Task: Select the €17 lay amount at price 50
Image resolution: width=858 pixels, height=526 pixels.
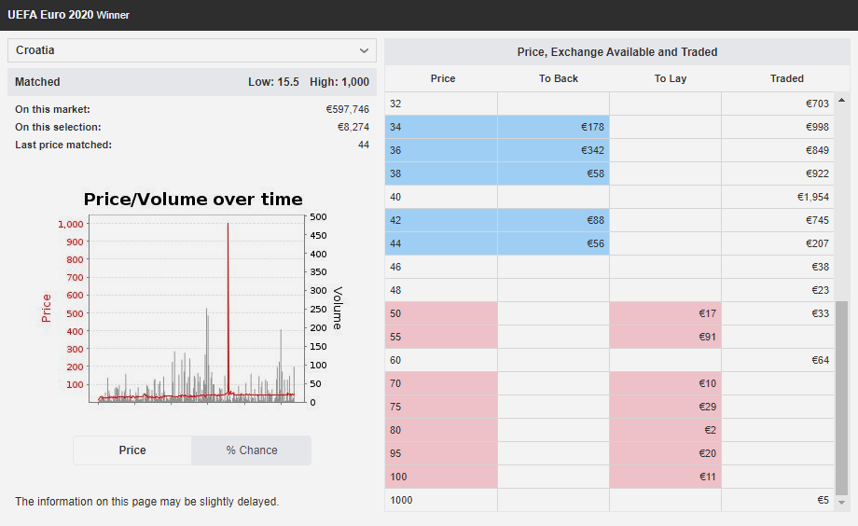Action: click(x=665, y=313)
